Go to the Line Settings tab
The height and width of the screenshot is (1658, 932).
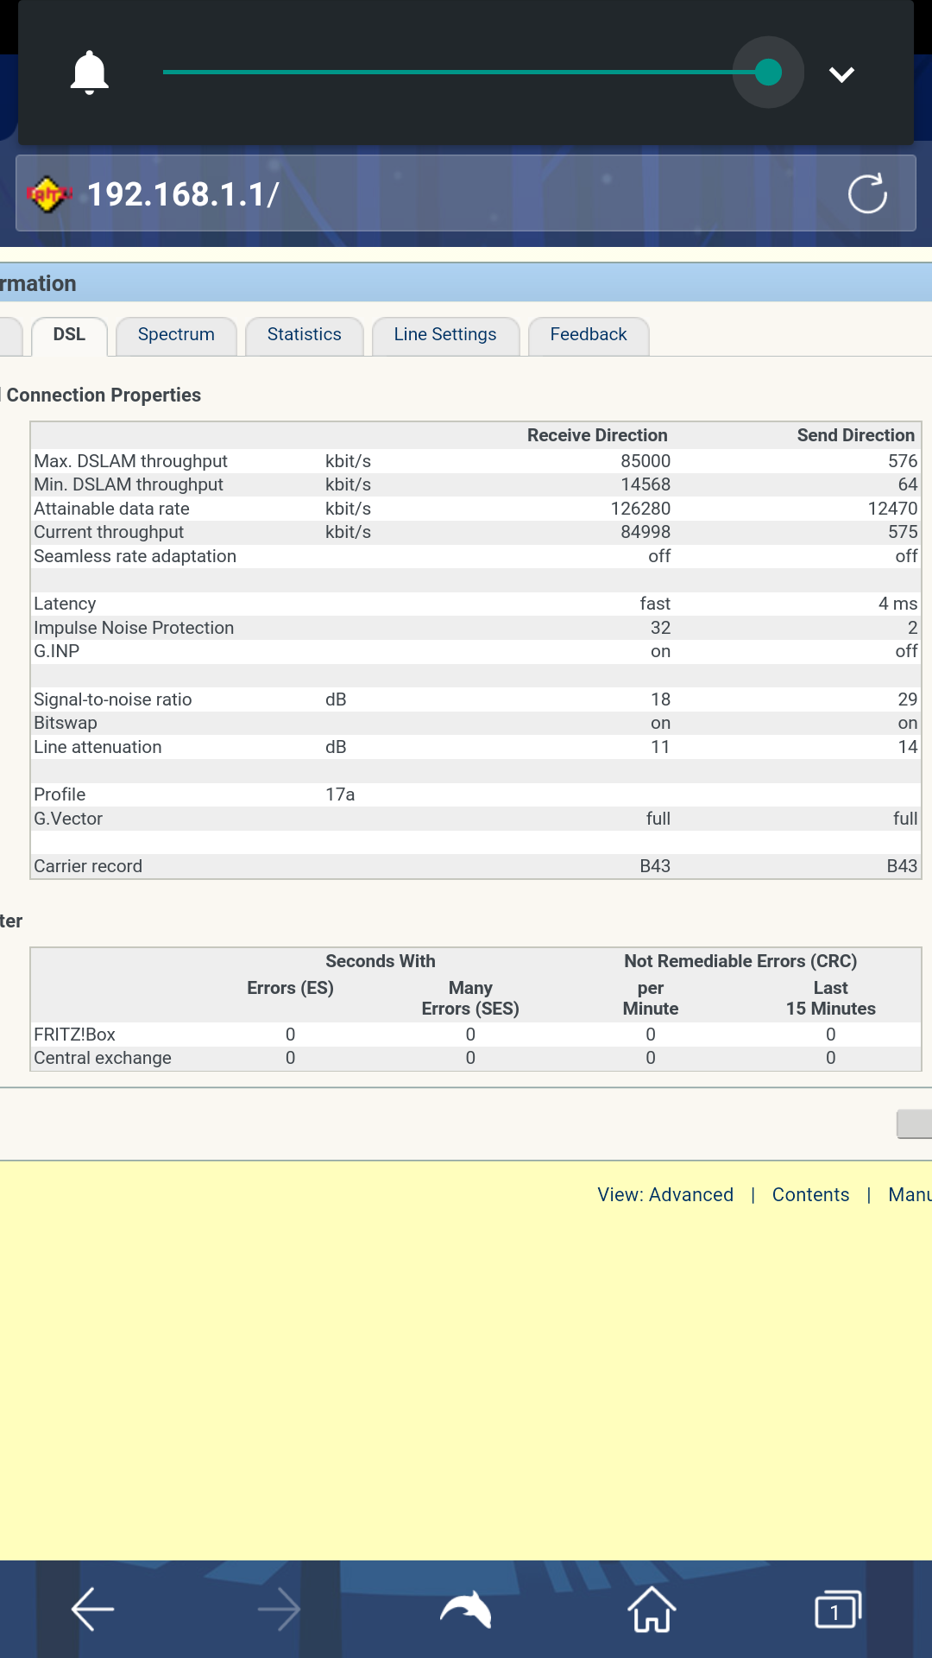click(x=444, y=335)
